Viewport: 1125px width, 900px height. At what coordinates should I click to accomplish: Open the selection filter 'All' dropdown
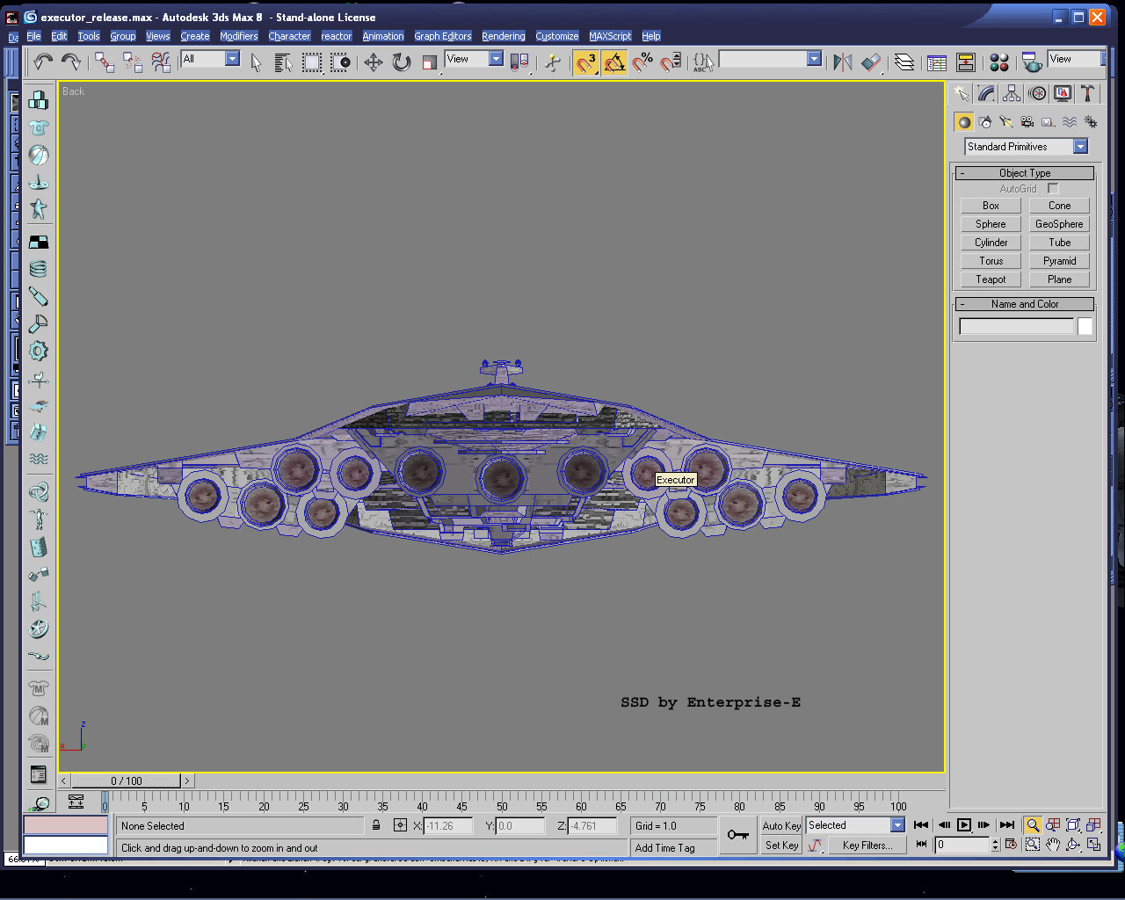pos(232,59)
